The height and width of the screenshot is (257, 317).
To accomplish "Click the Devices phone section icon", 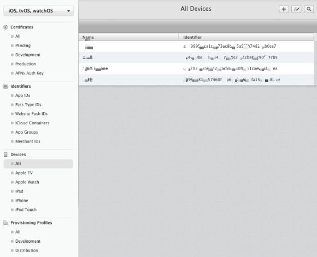I will click(x=5, y=155).
